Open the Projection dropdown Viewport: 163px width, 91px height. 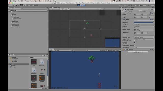144,26
